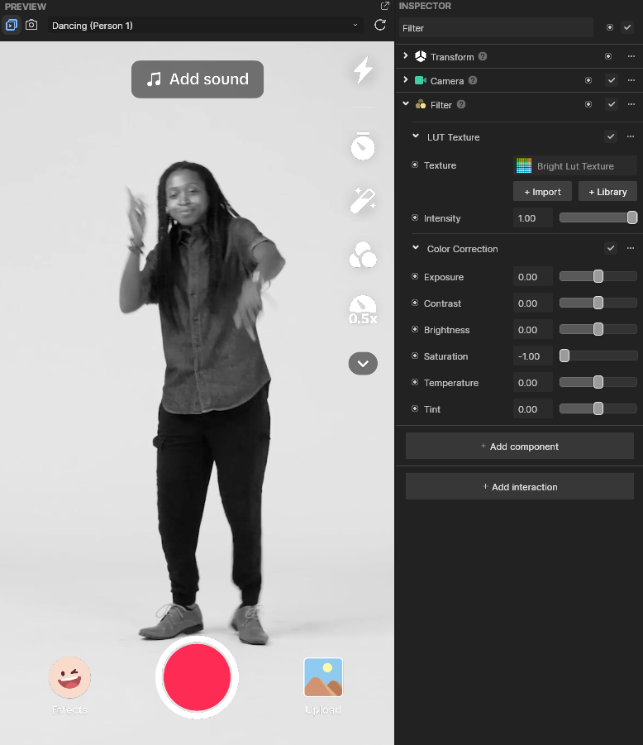Click the Intensity slider handle
Image resolution: width=643 pixels, height=745 pixels.
(632, 217)
